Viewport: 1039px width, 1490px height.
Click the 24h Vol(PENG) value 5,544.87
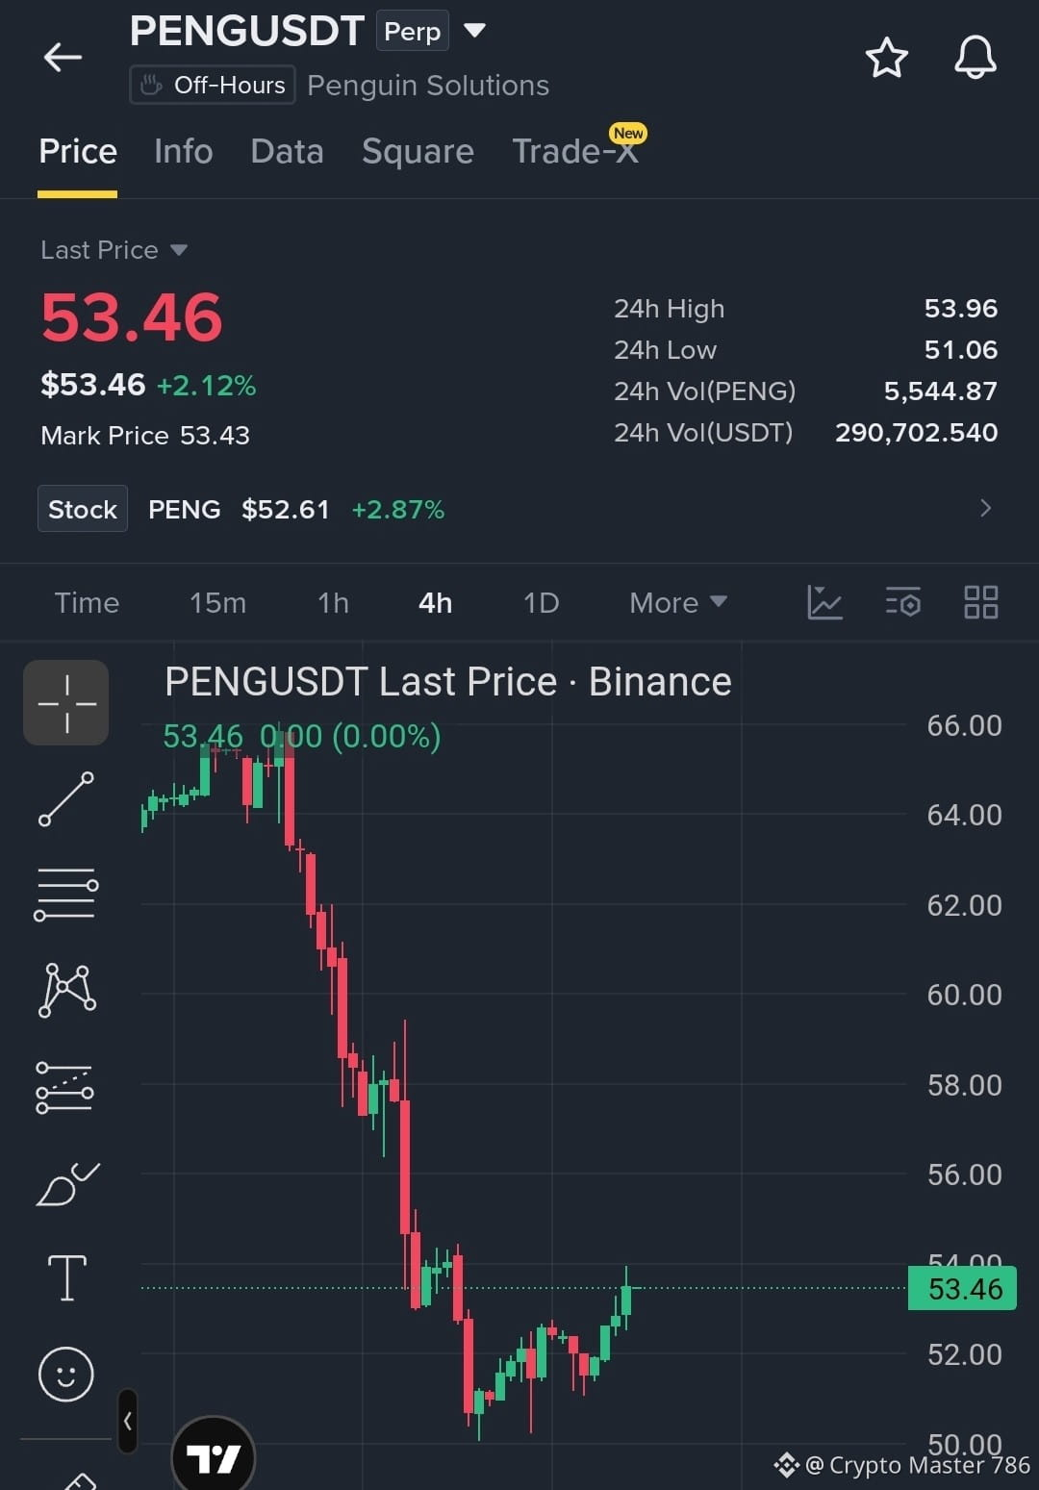tap(940, 391)
